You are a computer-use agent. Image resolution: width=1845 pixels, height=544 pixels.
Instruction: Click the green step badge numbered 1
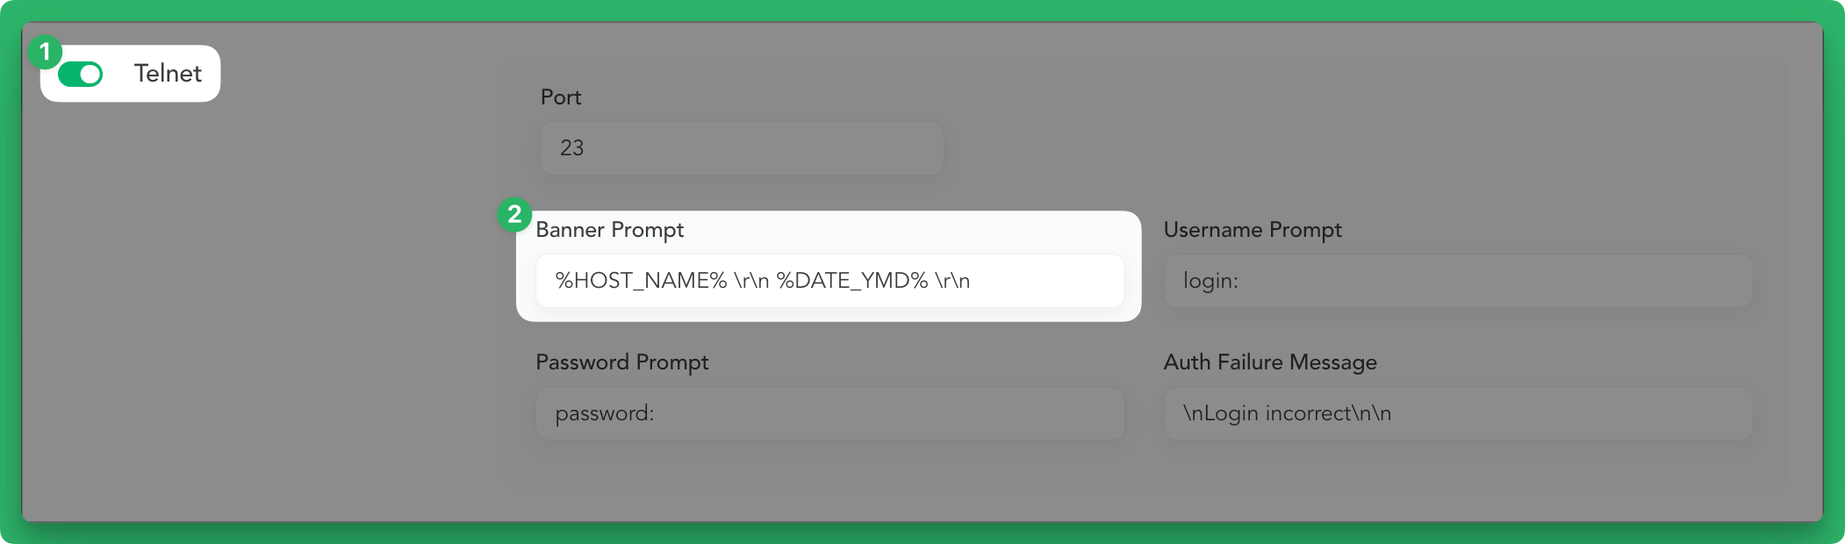point(45,52)
